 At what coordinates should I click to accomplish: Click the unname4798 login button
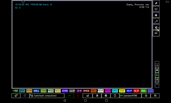point(130,96)
